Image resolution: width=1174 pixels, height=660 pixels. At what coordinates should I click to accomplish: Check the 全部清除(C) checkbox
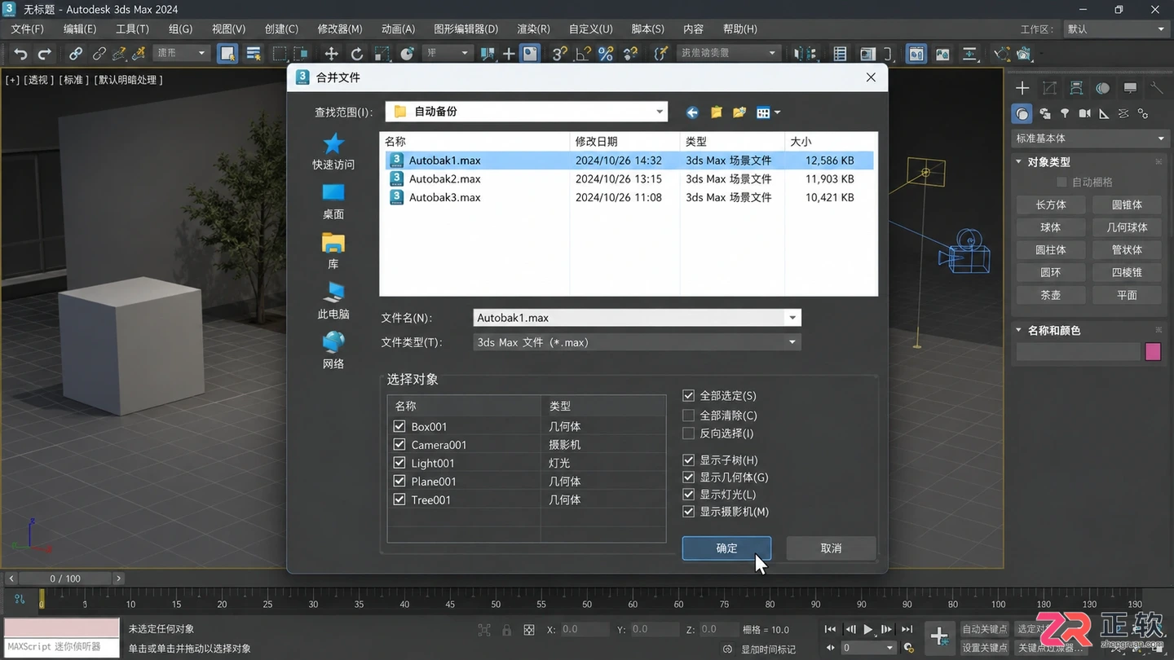[689, 415]
